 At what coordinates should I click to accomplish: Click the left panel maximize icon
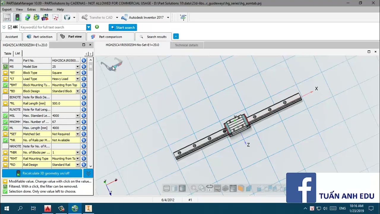[84, 45]
